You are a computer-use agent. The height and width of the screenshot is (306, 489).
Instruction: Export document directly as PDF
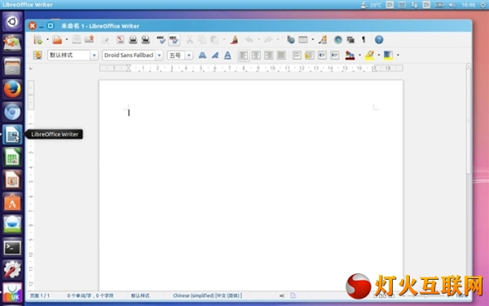click(120, 40)
